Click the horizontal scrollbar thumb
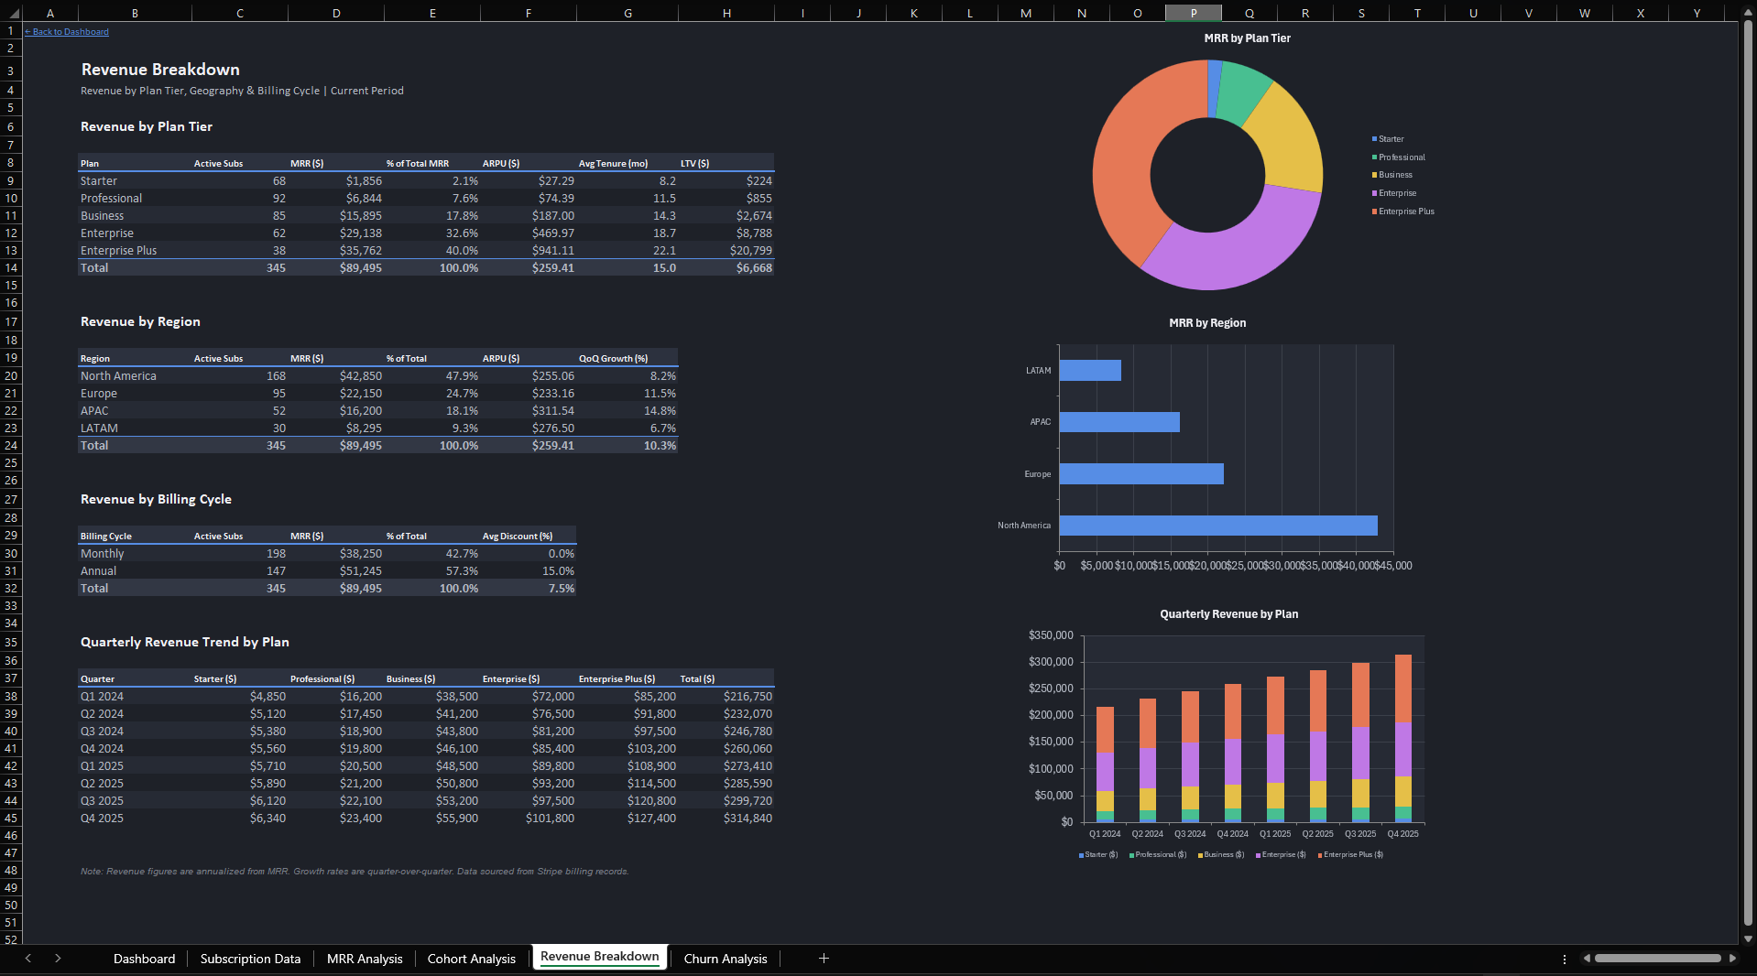This screenshot has width=1757, height=976. [x=1656, y=958]
